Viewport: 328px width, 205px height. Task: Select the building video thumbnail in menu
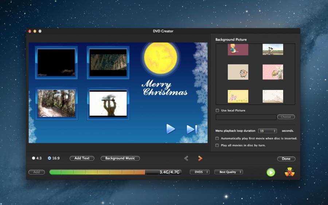tap(108, 63)
